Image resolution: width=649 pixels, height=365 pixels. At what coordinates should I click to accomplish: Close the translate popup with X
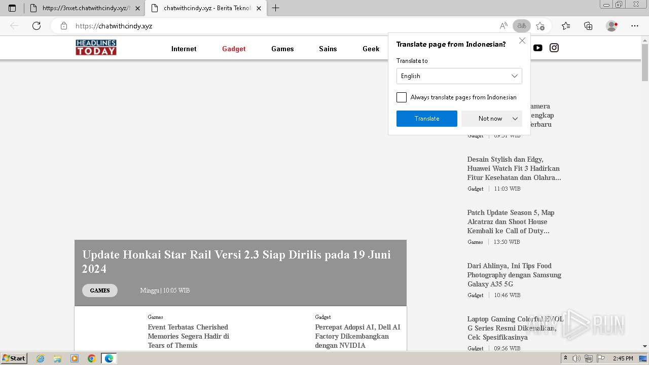[x=522, y=41]
